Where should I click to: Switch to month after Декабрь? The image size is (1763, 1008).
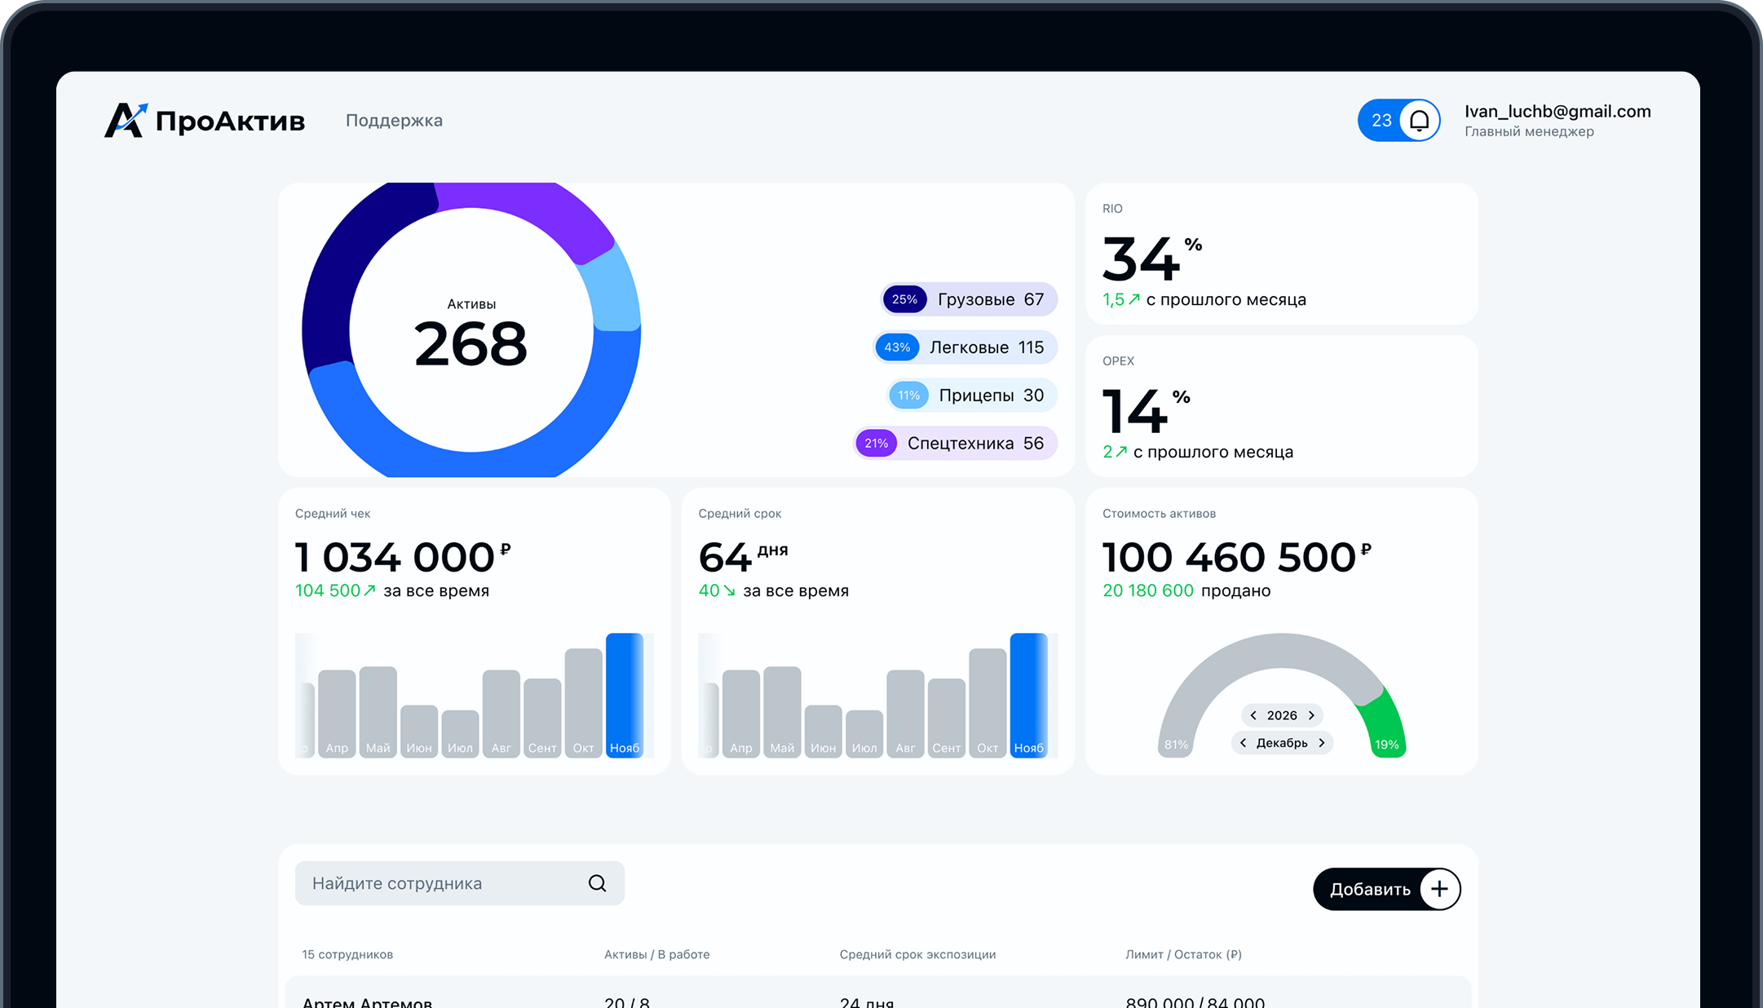click(1322, 743)
